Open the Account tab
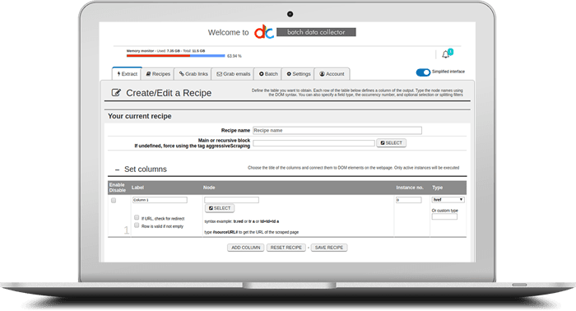Viewport: 576px width, 311px height. [x=332, y=74]
